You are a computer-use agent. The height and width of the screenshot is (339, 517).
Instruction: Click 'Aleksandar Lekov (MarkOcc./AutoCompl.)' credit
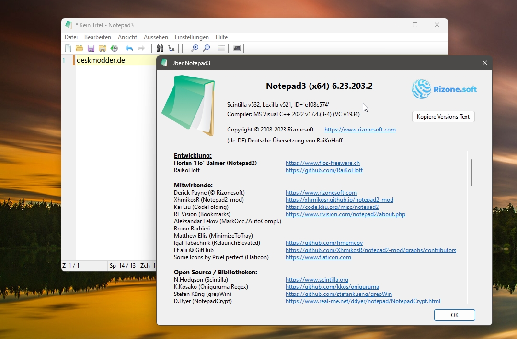(x=228, y=221)
